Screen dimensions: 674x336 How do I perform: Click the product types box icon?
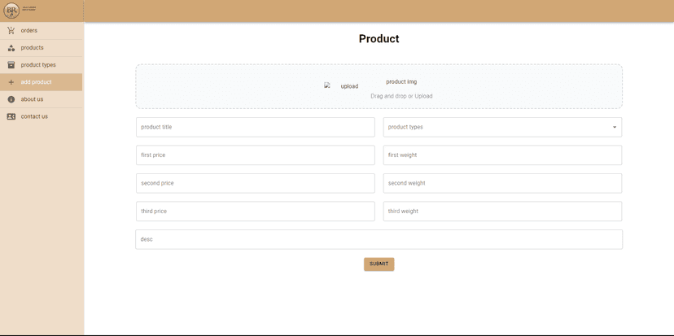[11, 65]
